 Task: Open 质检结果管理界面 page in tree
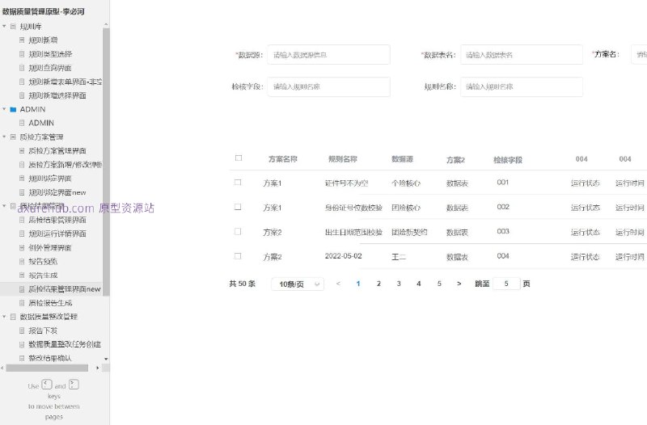coord(57,220)
